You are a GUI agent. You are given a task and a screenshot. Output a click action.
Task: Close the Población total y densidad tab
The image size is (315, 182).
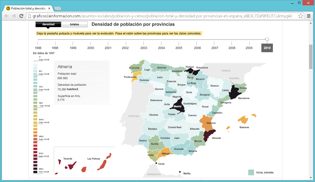coord(49,8)
